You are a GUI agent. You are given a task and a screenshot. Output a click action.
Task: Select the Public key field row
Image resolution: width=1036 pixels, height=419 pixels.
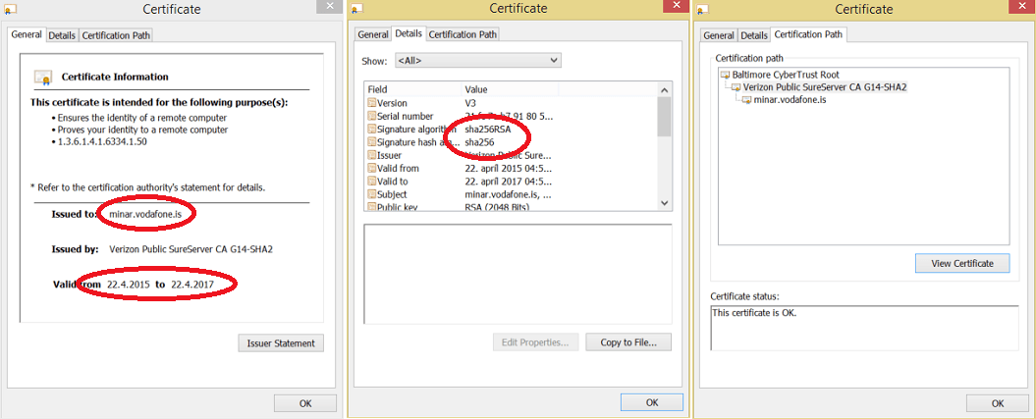[512, 206]
